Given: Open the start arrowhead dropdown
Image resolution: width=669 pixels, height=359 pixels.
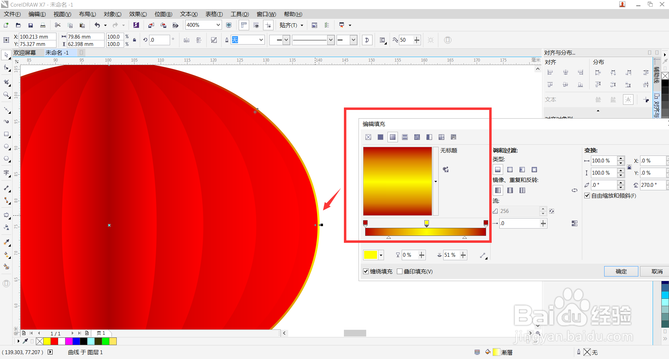Looking at the screenshot, I should (x=286, y=40).
